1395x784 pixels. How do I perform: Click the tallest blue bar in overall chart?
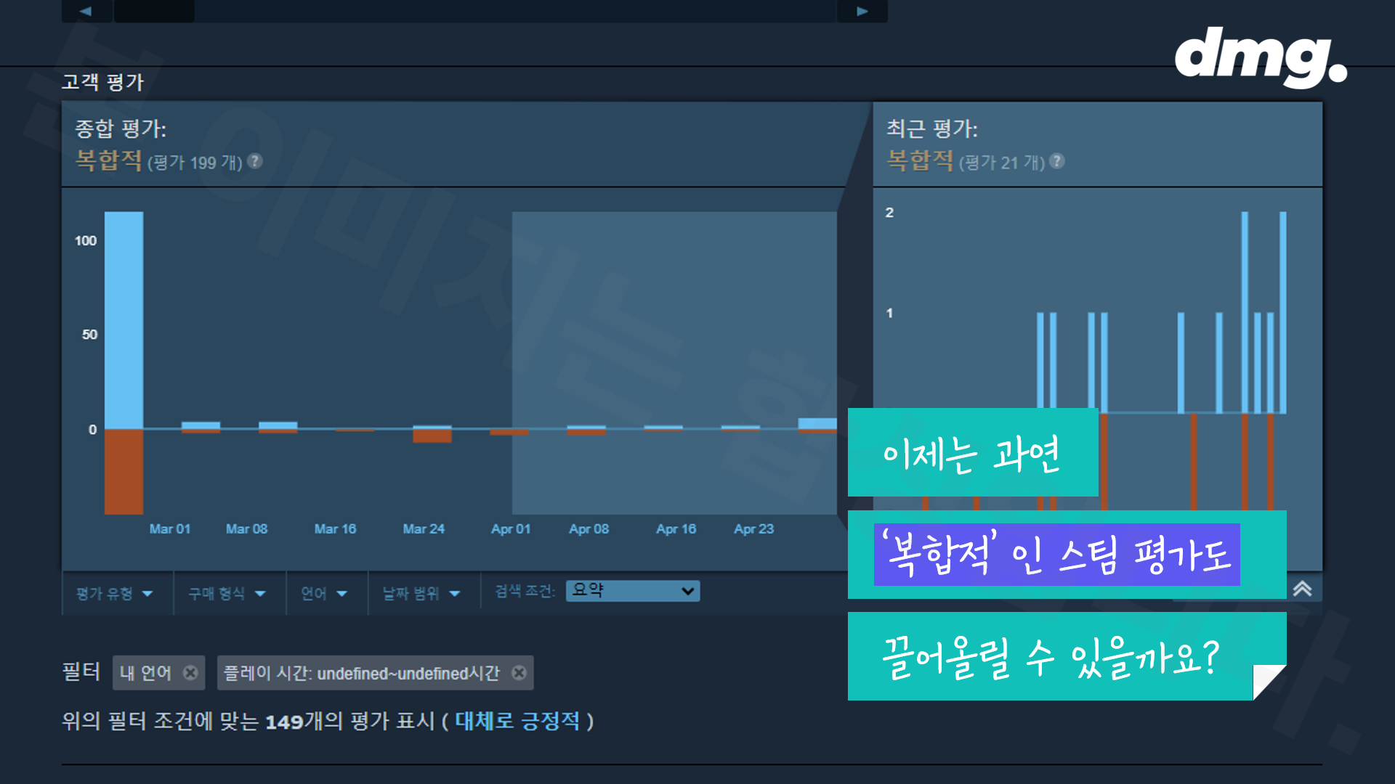(124, 319)
